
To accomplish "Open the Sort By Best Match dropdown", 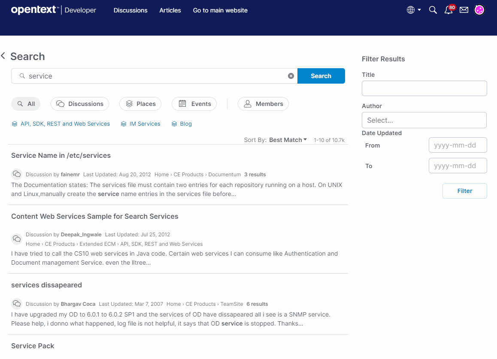I will pyautogui.click(x=288, y=140).
